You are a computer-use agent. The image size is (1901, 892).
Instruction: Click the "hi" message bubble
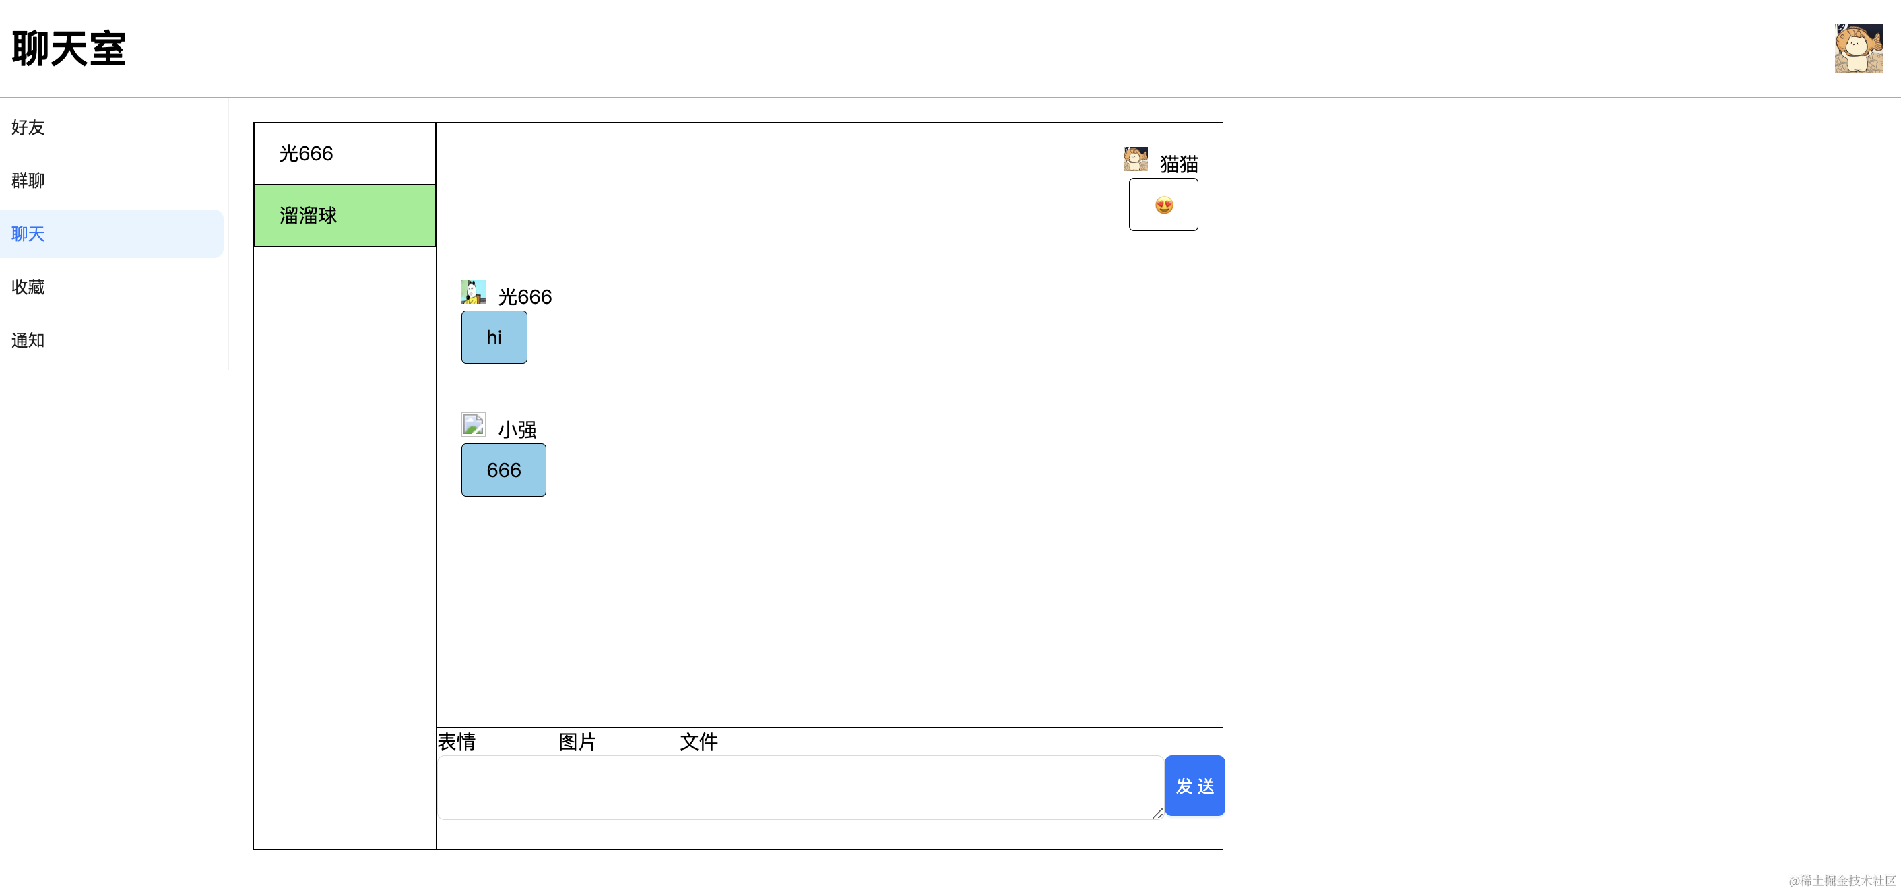(x=494, y=337)
